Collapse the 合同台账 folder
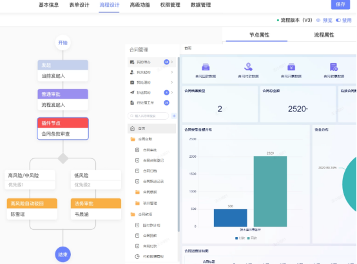The width and height of the screenshot is (357, 264). tap(133, 139)
